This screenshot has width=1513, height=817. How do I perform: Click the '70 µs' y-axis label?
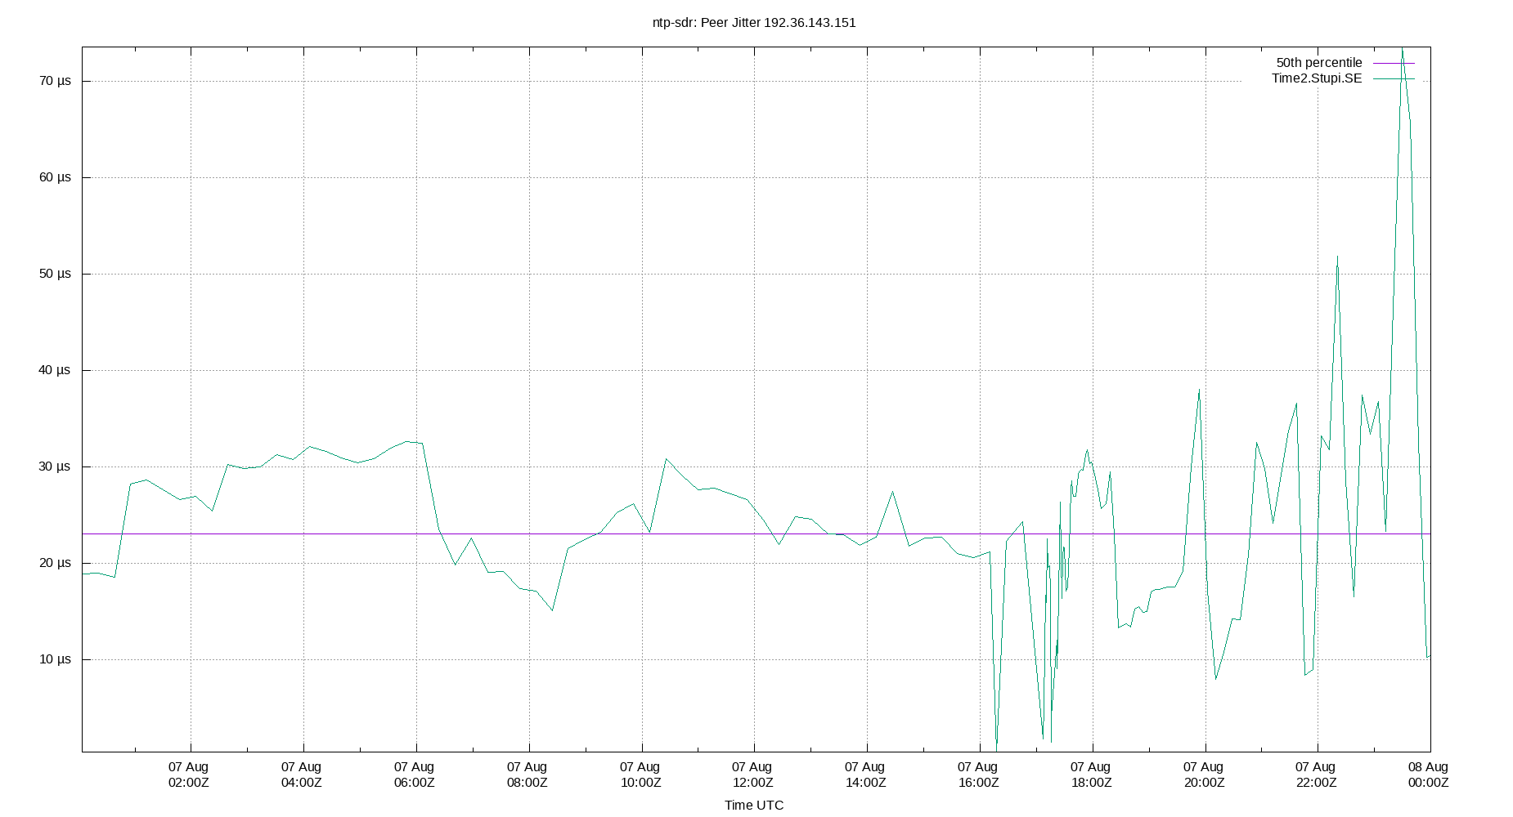click(x=55, y=81)
